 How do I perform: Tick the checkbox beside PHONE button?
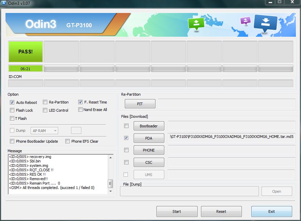(x=126, y=150)
